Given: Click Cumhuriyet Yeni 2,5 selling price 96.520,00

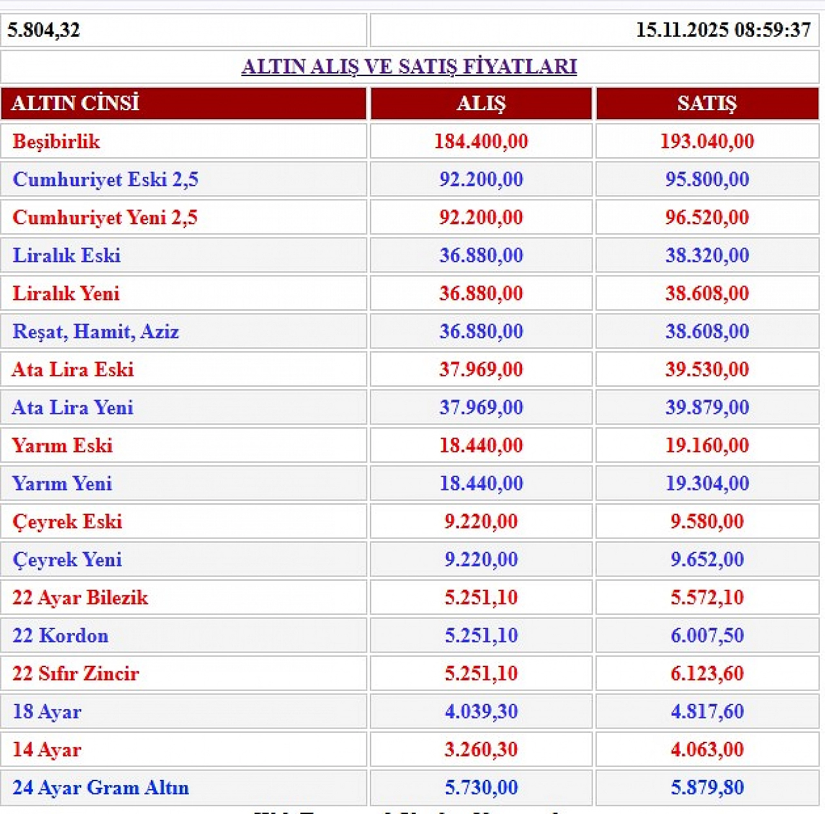Looking at the screenshot, I should [706, 217].
